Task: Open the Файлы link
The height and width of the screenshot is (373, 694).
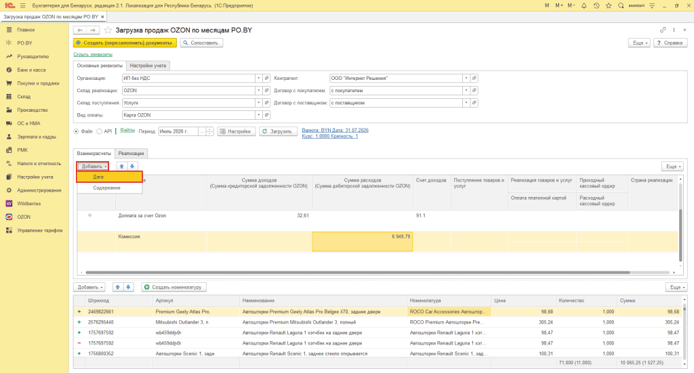Action: (x=127, y=131)
